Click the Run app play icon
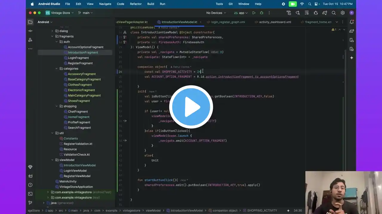This screenshot has width=382, height=214. (x=254, y=13)
